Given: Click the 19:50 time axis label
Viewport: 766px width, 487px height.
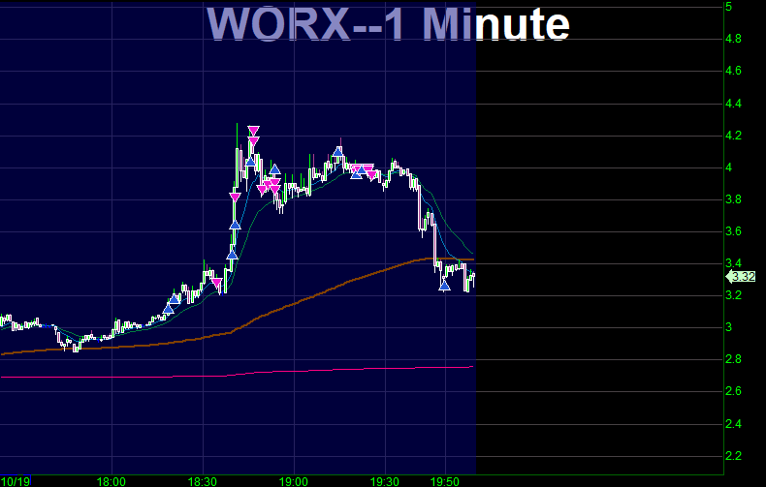Looking at the screenshot, I should (444, 481).
